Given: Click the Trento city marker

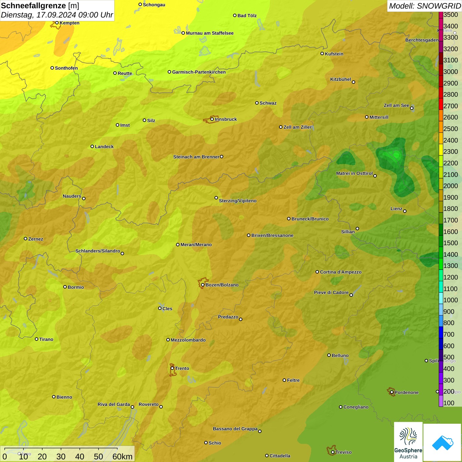Looking at the screenshot, I should click(172, 368).
